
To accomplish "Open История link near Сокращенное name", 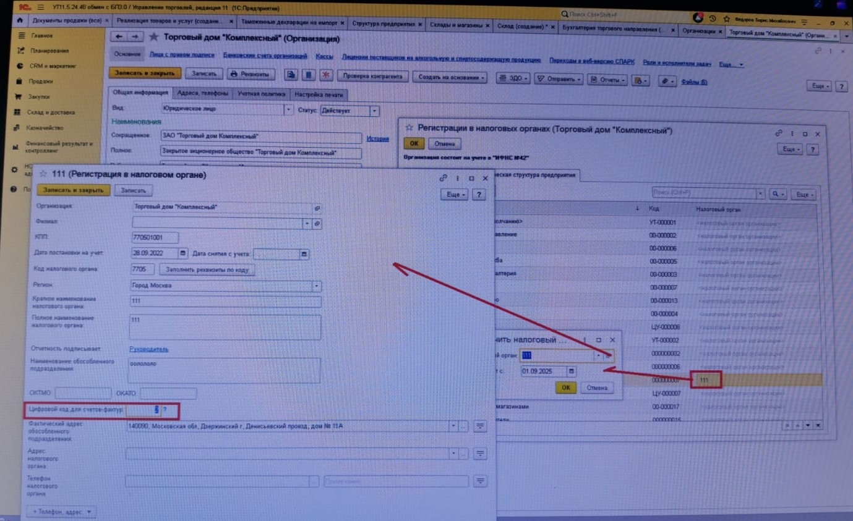I will pos(377,139).
